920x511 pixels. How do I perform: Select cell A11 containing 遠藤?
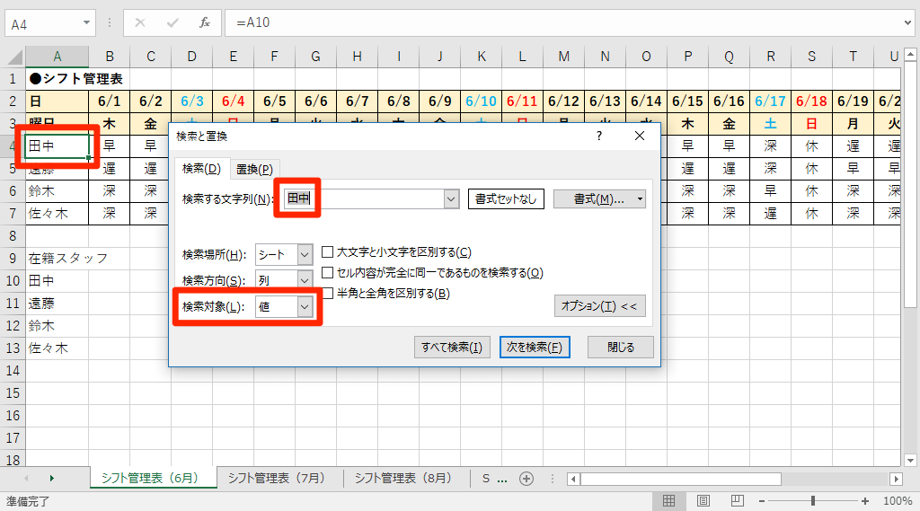coord(57,304)
